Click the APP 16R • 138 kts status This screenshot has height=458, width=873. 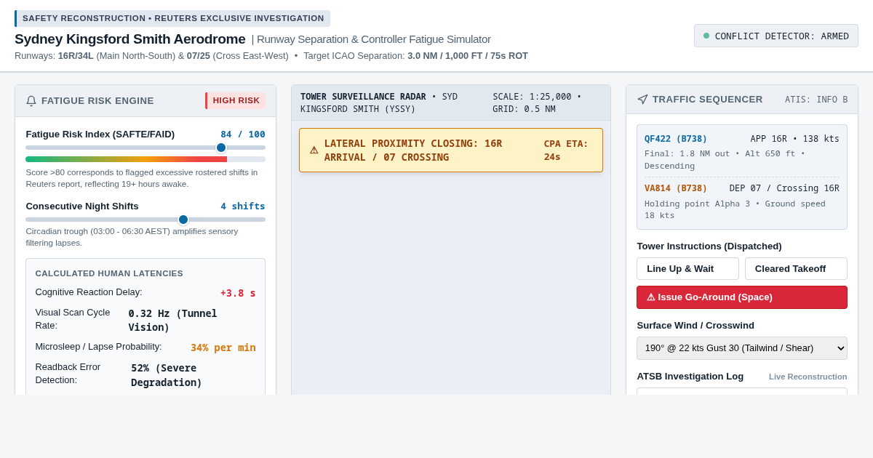tap(795, 139)
